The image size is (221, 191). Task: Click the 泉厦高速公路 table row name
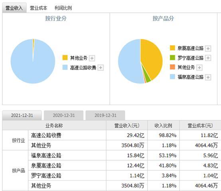(46, 165)
